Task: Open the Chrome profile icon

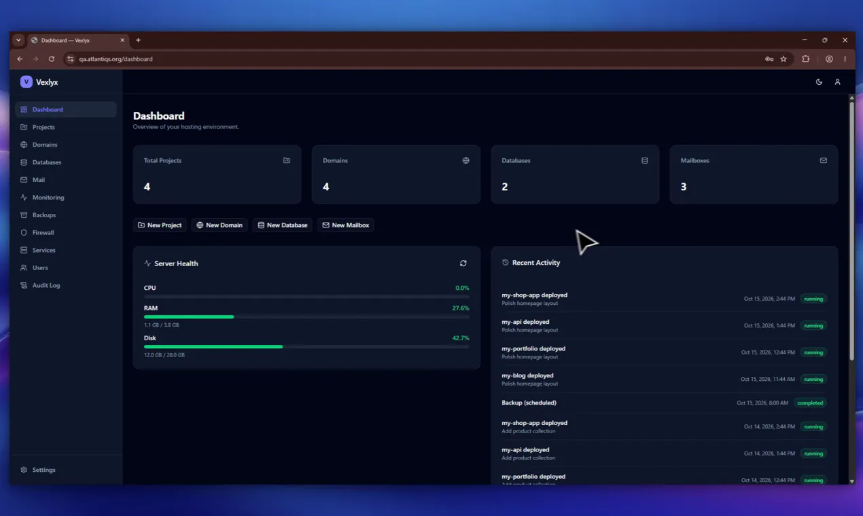Action: (829, 59)
